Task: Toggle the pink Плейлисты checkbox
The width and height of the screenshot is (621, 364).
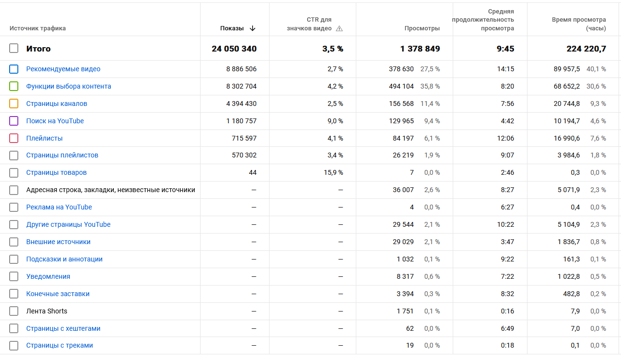Action: click(x=14, y=138)
